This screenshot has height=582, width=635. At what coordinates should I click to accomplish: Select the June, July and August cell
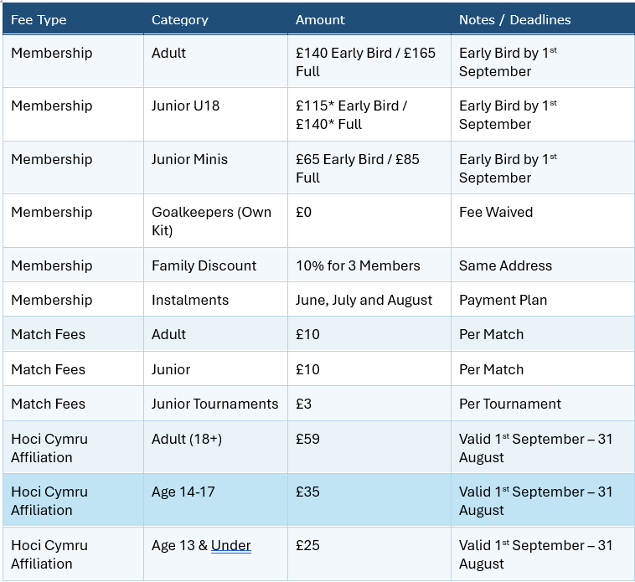pyautogui.click(x=369, y=300)
